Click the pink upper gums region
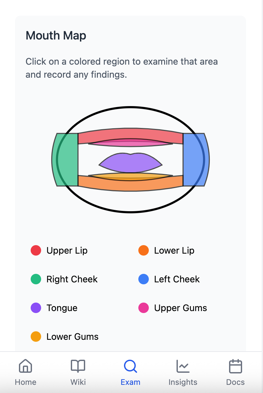 pyautogui.click(x=131, y=143)
